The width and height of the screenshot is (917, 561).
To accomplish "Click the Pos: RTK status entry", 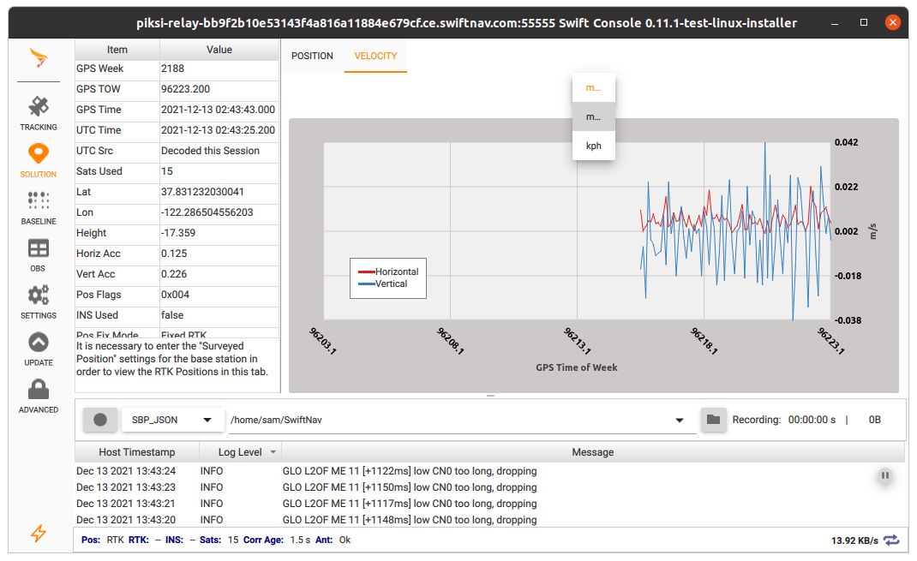I will point(102,540).
